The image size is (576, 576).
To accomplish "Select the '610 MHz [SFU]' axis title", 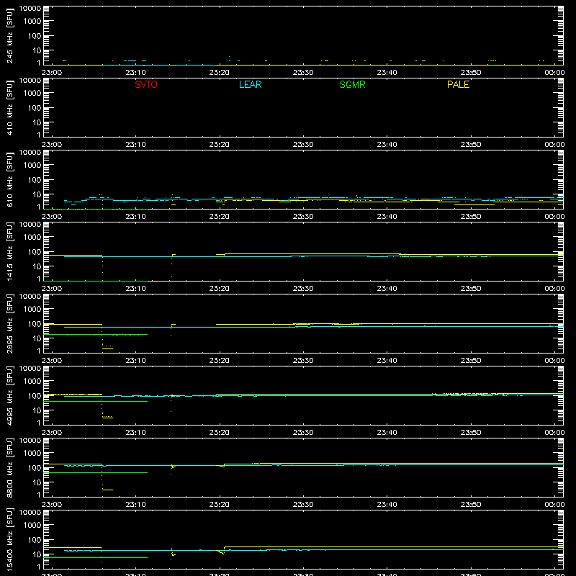I will pos(9,179).
